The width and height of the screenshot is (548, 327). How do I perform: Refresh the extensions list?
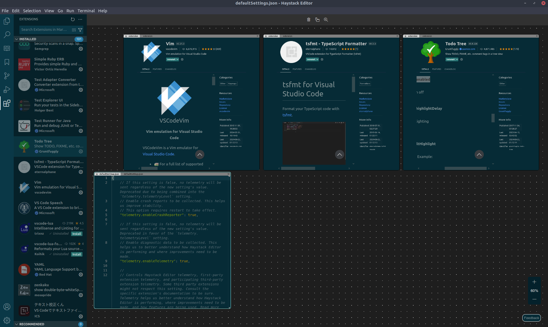72,19
